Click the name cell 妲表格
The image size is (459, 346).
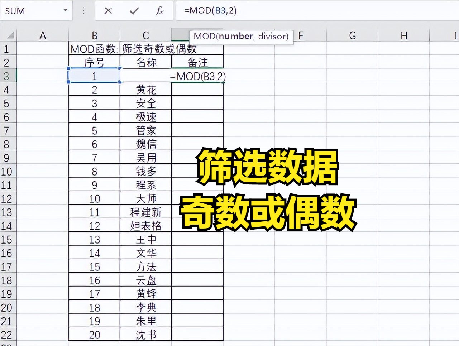tap(146, 226)
